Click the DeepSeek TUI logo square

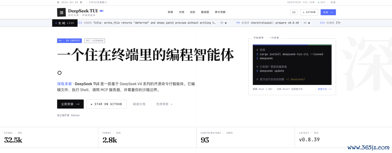pyautogui.click(x=61, y=12)
